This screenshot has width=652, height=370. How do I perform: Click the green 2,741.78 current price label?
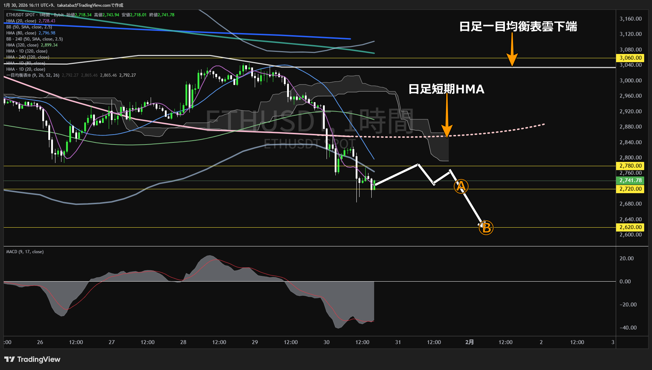(x=630, y=180)
